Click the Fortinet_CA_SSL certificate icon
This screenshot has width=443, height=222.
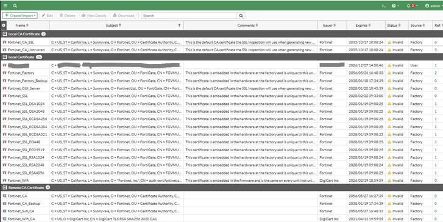[4, 42]
